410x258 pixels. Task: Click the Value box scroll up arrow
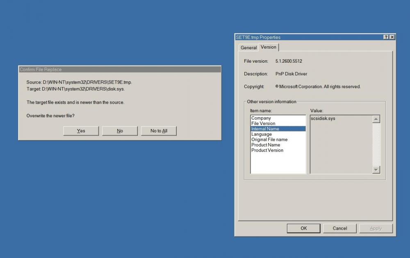pos(376,119)
